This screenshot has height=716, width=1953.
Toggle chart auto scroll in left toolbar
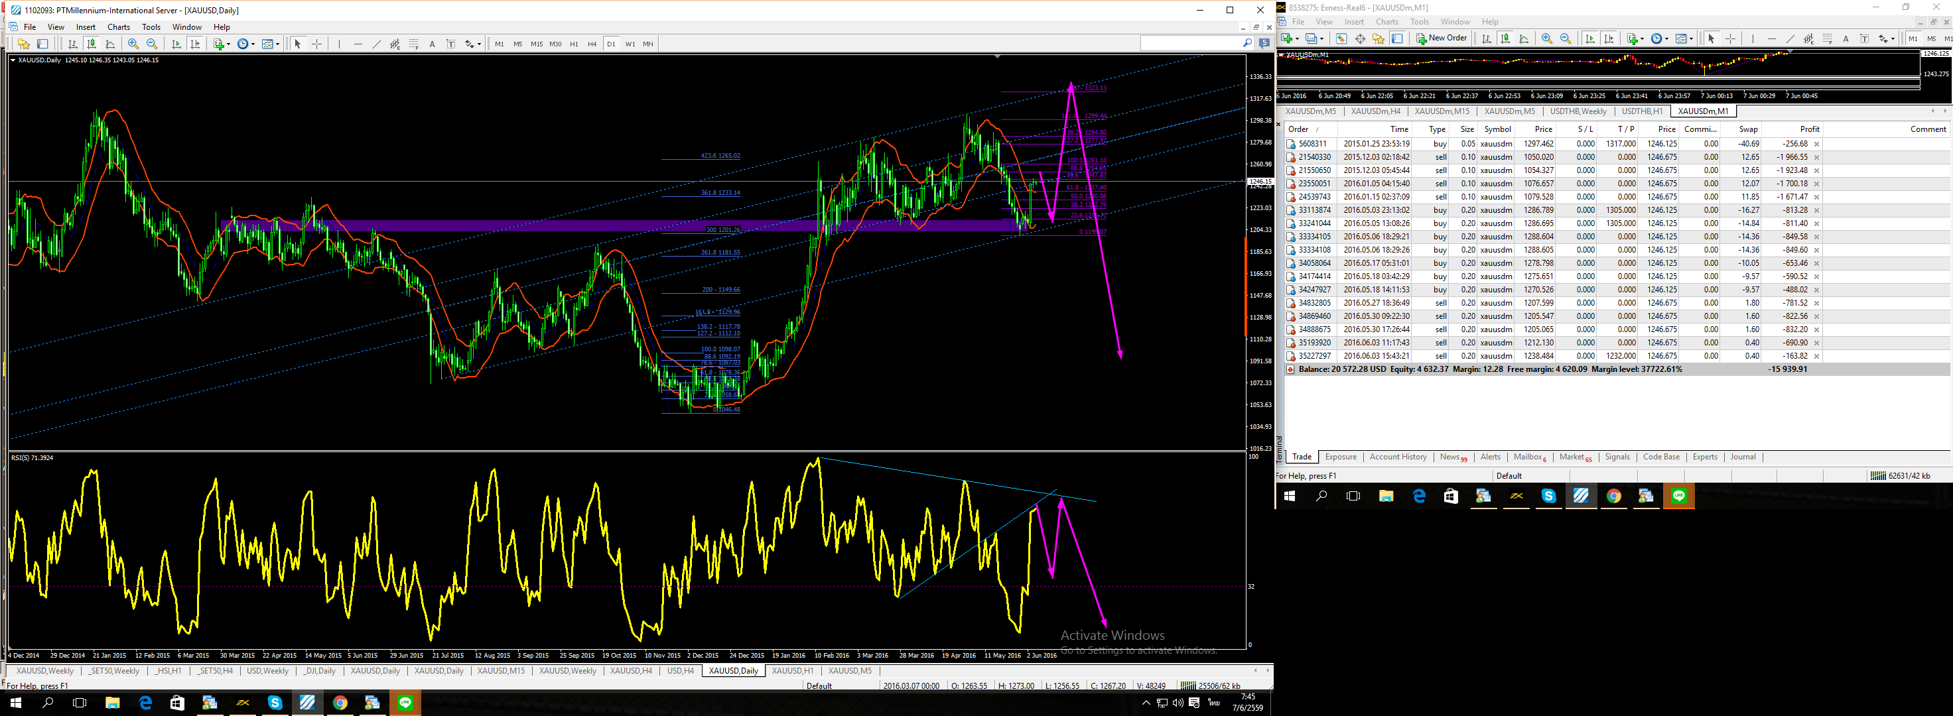click(x=176, y=44)
